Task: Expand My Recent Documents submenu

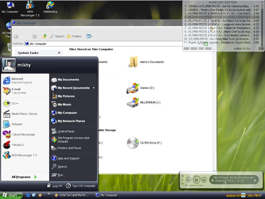Action: click(73, 88)
